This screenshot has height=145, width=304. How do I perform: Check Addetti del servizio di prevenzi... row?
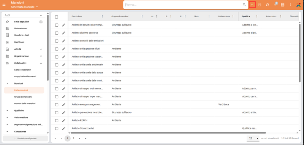point(56,25)
